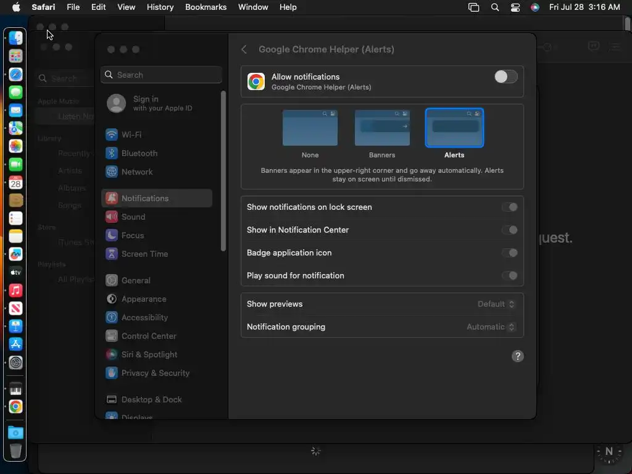Image resolution: width=632 pixels, height=474 pixels.
Task: Toggle Show in Notification Center
Action: click(509, 230)
